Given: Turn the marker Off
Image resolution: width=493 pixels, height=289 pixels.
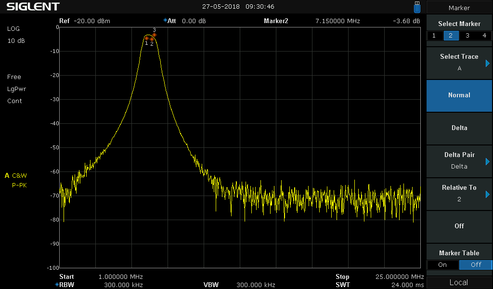Looking at the screenshot, I should 459,226.
